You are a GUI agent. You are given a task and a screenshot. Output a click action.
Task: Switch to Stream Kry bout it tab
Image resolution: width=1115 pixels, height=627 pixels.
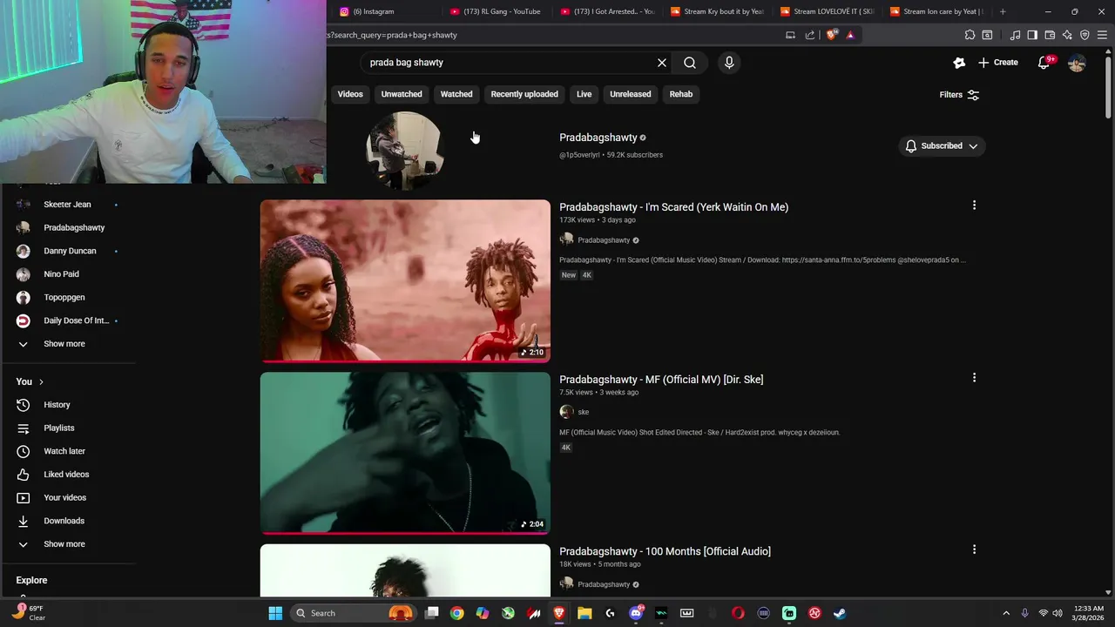716,11
